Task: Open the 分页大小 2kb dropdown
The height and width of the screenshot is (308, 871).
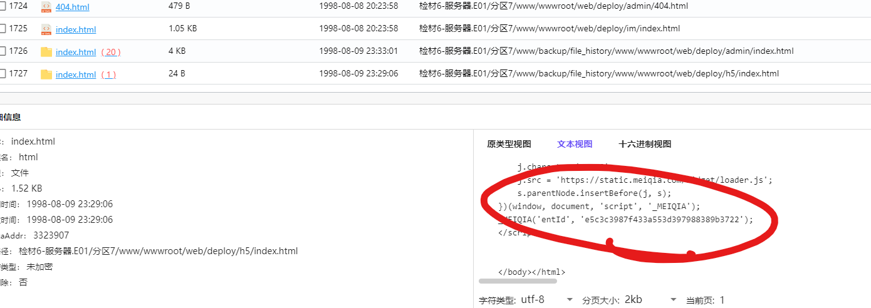Action: [x=650, y=300]
